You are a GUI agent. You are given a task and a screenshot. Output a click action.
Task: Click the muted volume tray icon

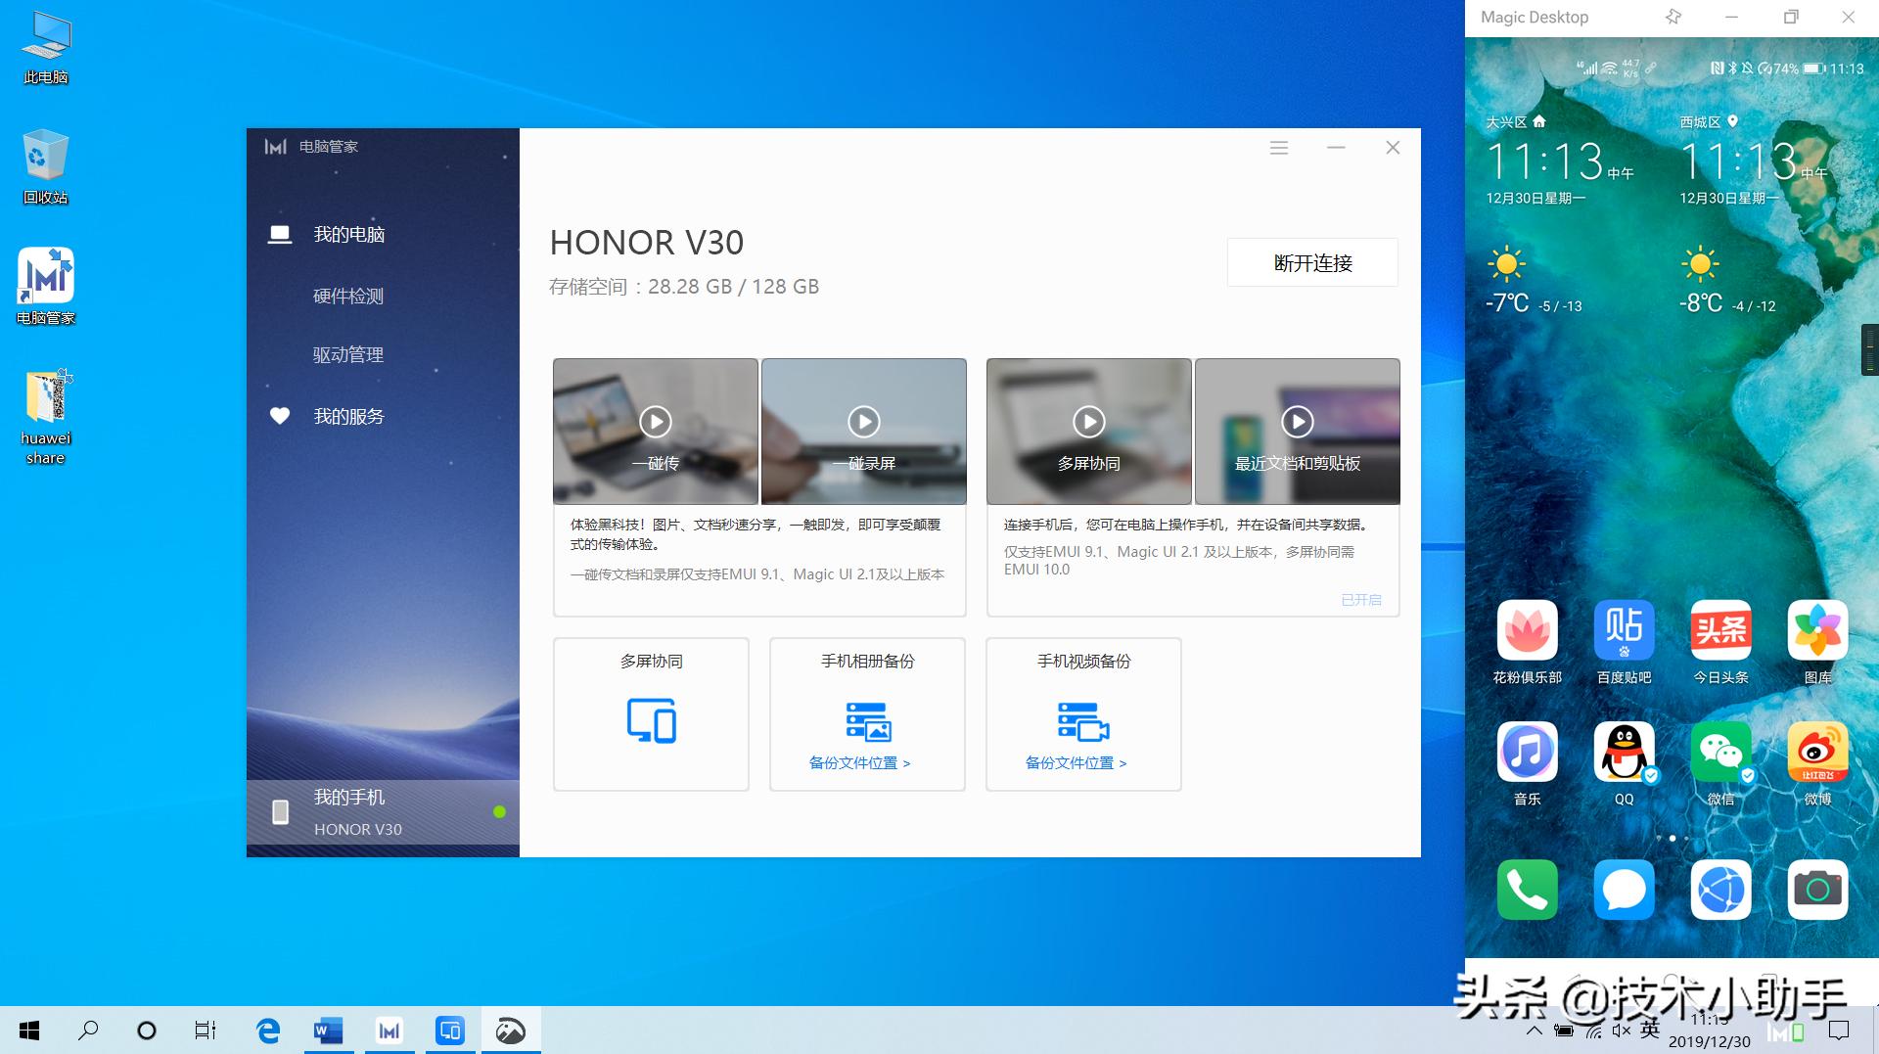click(x=1622, y=1030)
